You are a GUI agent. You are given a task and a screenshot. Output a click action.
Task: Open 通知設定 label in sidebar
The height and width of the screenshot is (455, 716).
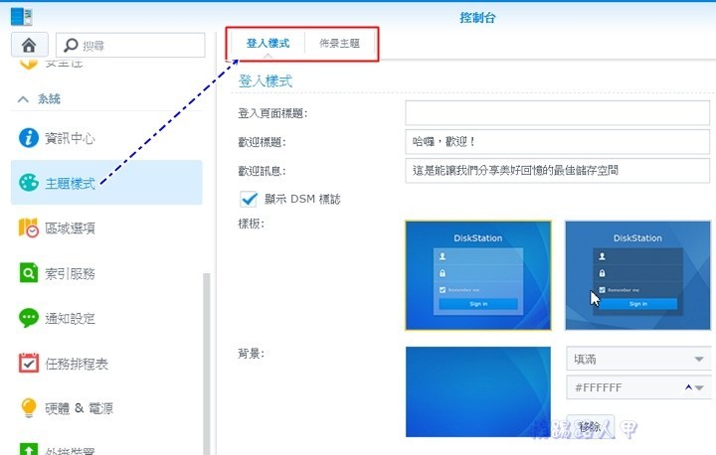tap(70, 318)
